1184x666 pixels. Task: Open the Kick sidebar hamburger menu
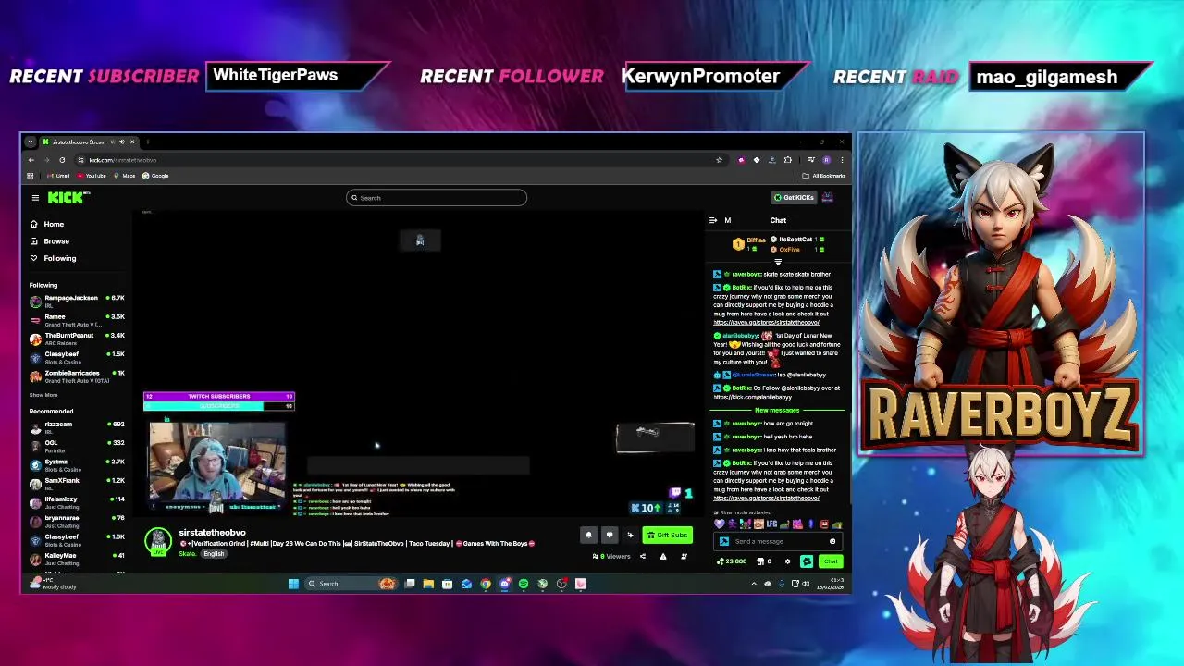[35, 198]
